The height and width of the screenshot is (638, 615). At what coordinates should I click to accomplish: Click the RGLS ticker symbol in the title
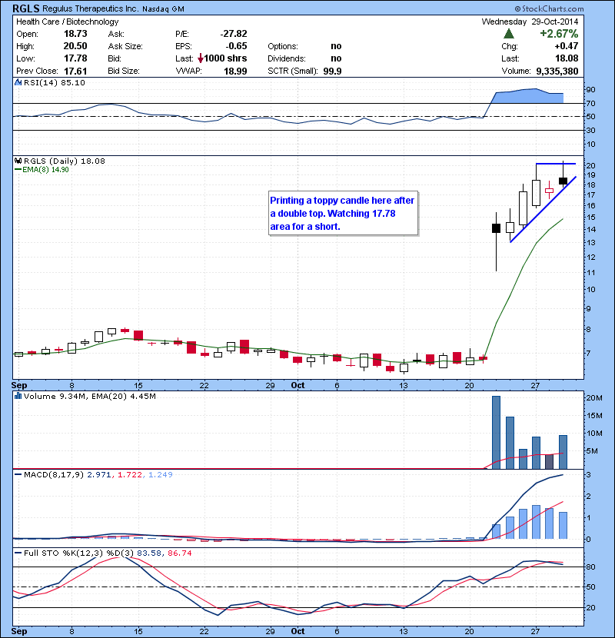point(26,8)
